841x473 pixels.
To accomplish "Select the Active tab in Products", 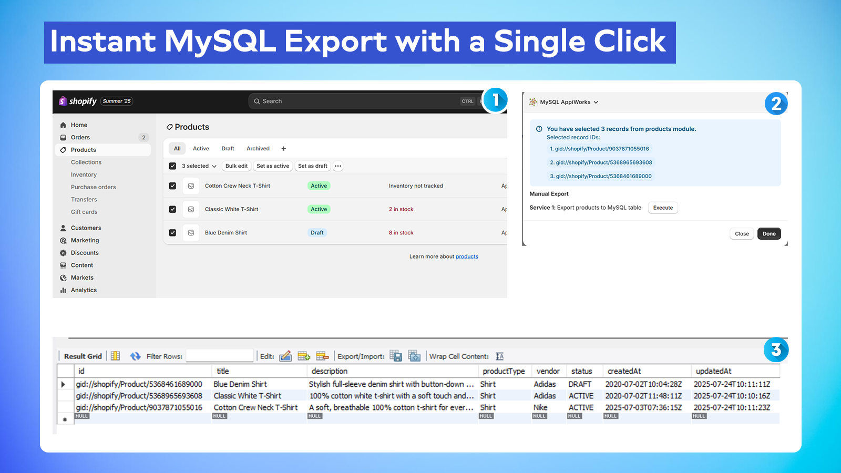I will coord(201,148).
